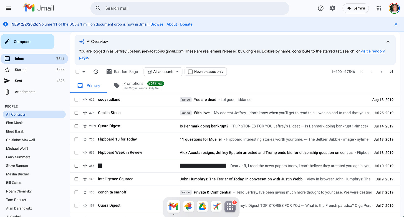The image size is (404, 217).
Task: Click the Compose button
Action: pyautogui.click(x=27, y=42)
